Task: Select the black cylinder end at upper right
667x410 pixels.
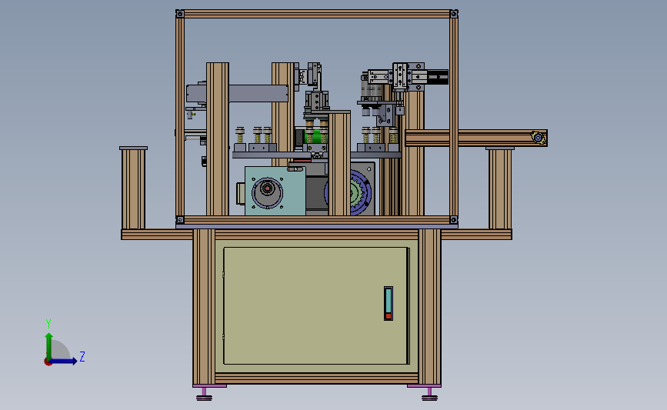Action: tap(437, 77)
